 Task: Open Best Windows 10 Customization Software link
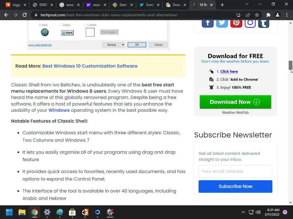(90, 66)
